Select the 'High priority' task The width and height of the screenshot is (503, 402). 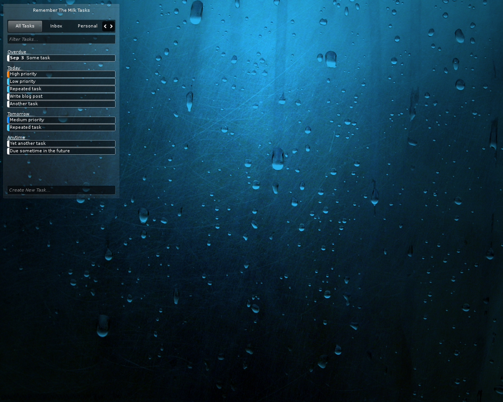point(61,74)
